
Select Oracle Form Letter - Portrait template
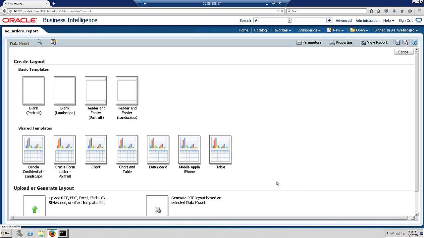pyautogui.click(x=65, y=149)
